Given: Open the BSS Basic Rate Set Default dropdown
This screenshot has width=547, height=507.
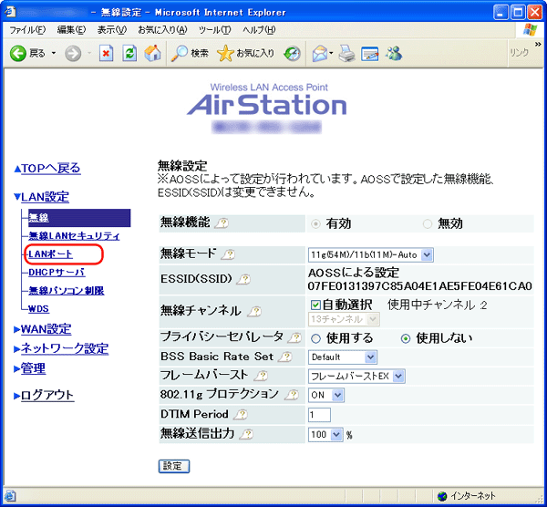Looking at the screenshot, I should point(342,357).
